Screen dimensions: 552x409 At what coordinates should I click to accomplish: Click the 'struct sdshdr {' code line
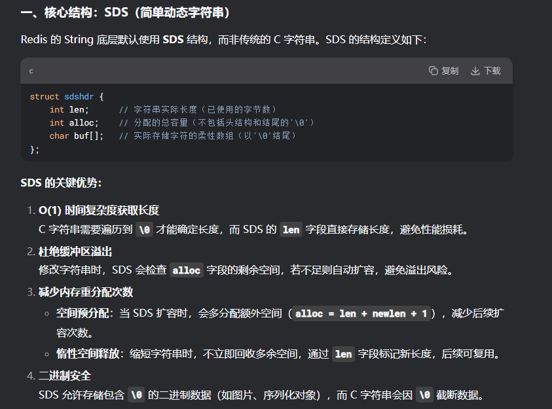[67, 96]
